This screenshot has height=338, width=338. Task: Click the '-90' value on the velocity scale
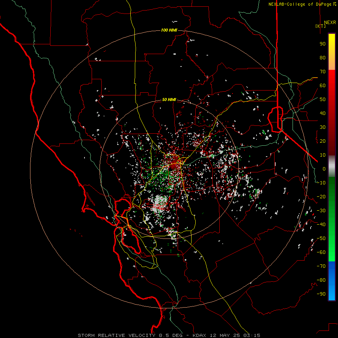tap(321, 294)
